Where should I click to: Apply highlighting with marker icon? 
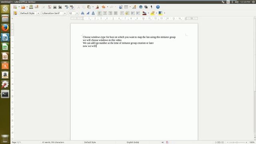tap(152, 13)
